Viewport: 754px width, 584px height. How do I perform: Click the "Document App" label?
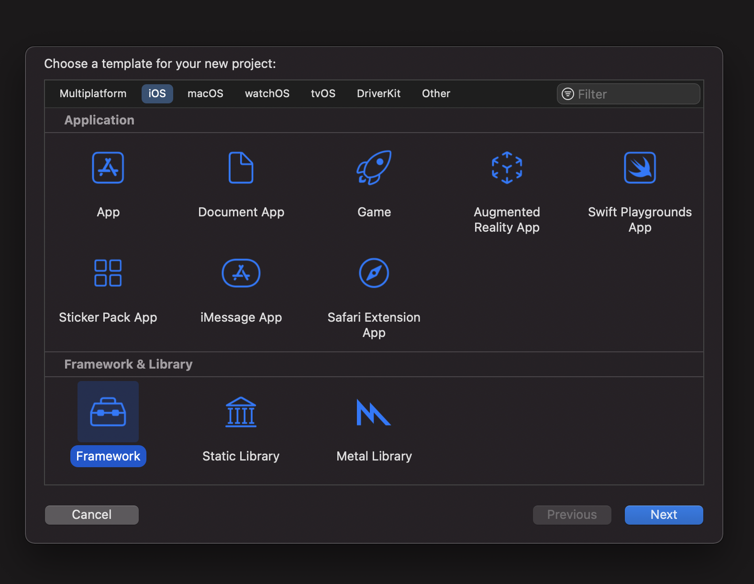click(x=241, y=212)
